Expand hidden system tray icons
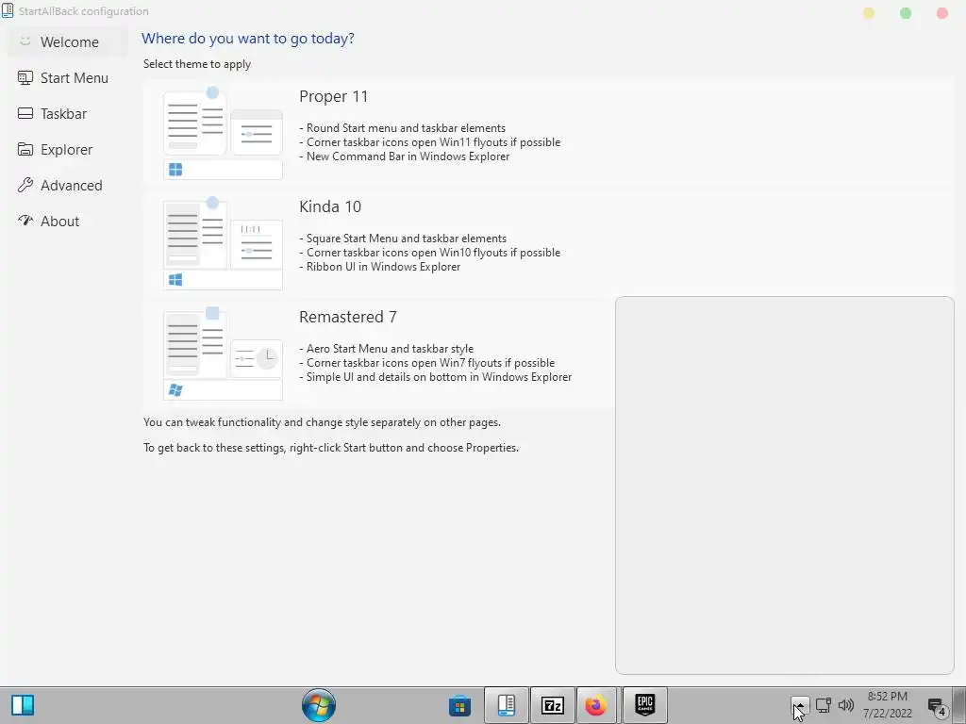This screenshot has height=724, width=966. point(800,705)
